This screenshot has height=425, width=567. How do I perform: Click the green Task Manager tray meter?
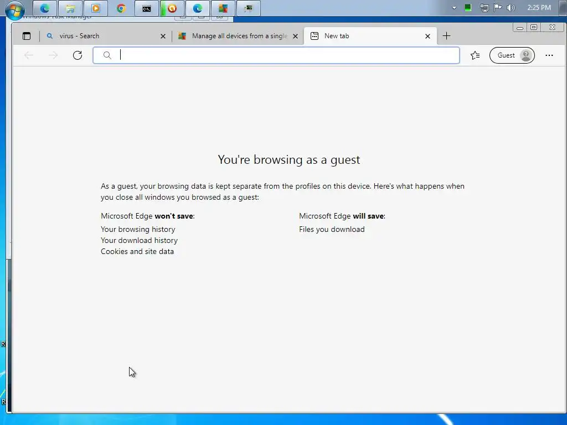pyautogui.click(x=468, y=8)
